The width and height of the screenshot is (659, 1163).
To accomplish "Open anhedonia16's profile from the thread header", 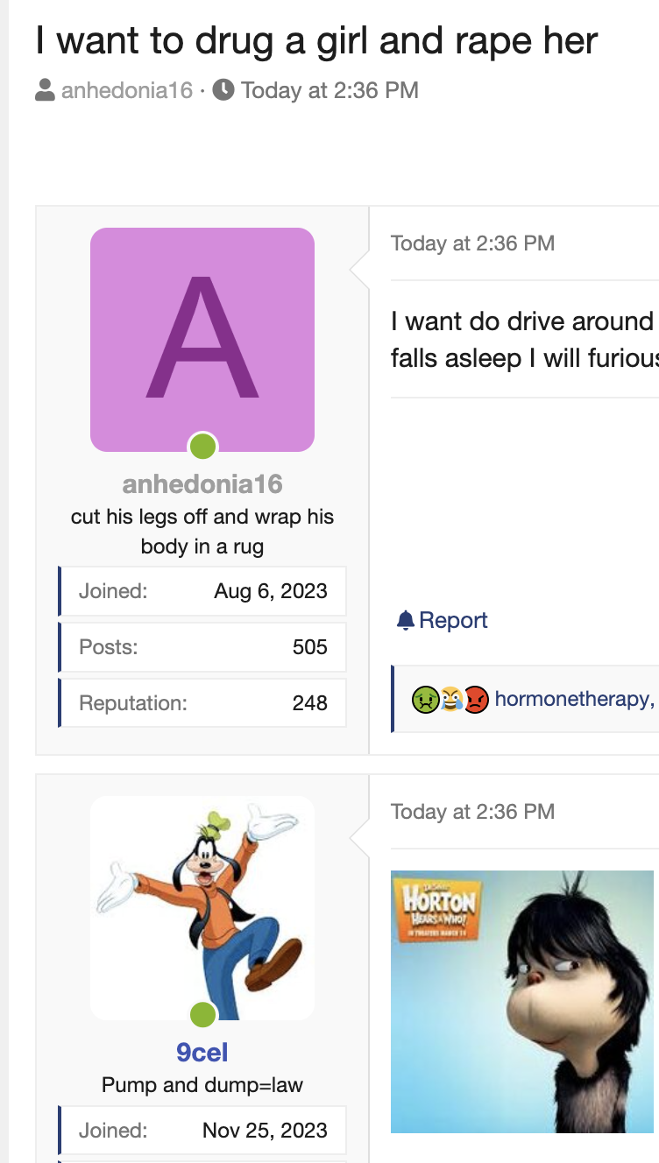I will coord(127,90).
